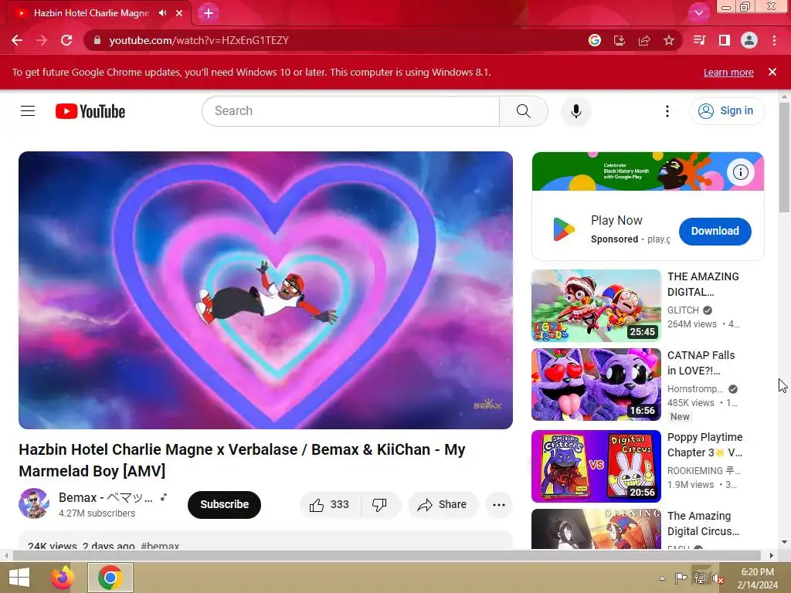Open the Bemax channel avatar

pos(34,503)
